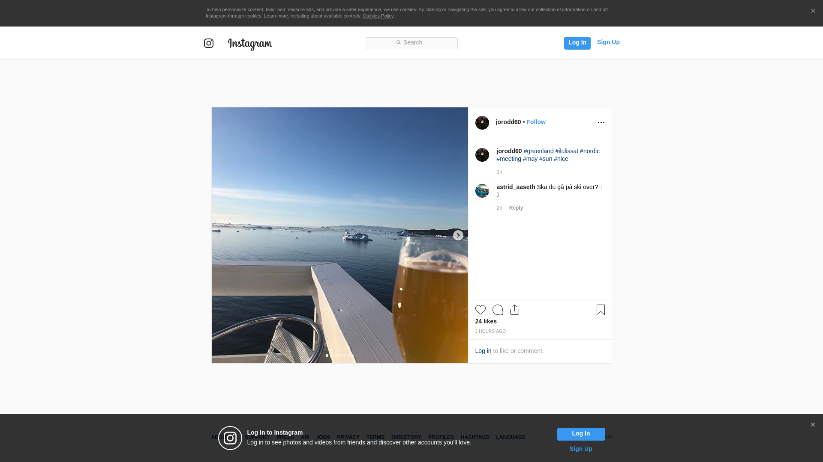Click the Instagram wordmark logo

(x=250, y=44)
